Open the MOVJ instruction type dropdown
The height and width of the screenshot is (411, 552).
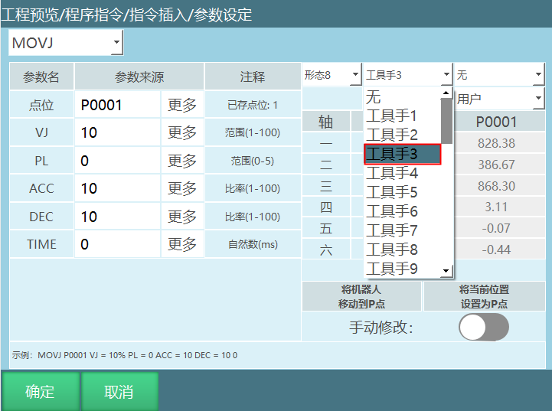tap(116, 43)
